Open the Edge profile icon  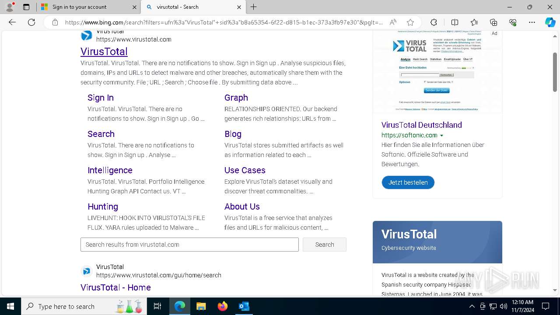point(10,7)
